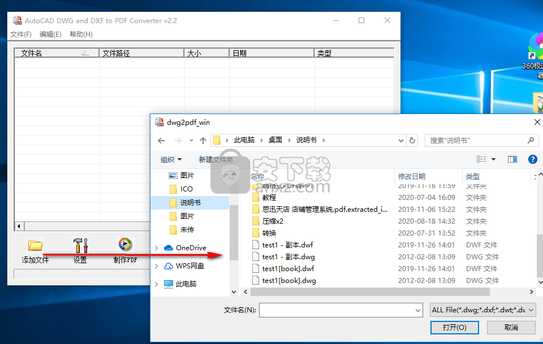Sort file dialog by 修改日期 column
Viewport: 543px width, 344px height.
pos(428,176)
